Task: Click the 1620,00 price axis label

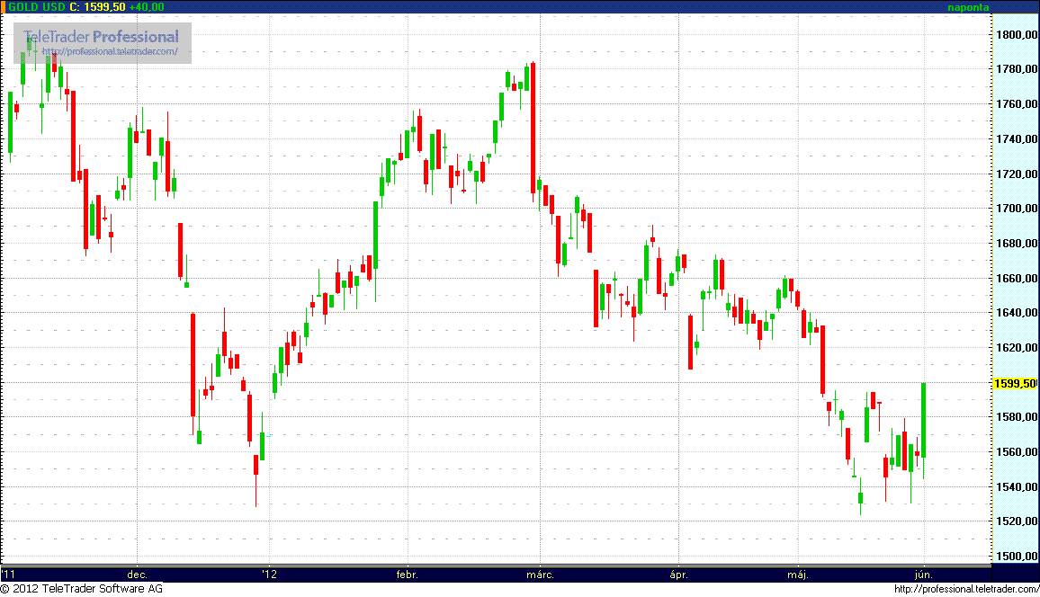Action: click(1016, 347)
